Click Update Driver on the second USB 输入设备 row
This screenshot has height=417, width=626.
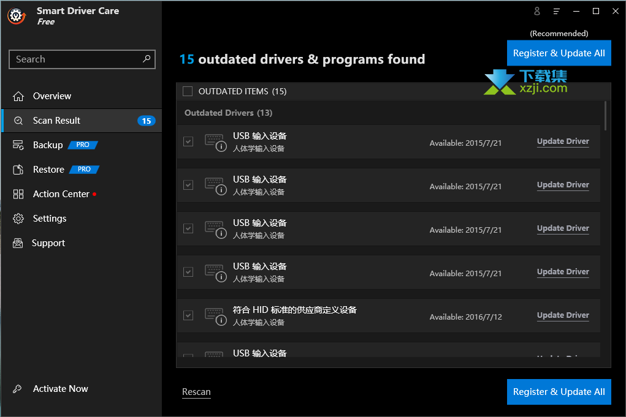[563, 185]
